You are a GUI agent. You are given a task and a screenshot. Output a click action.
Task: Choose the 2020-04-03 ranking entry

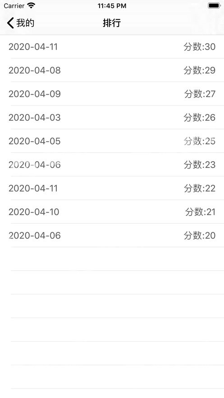click(112, 118)
